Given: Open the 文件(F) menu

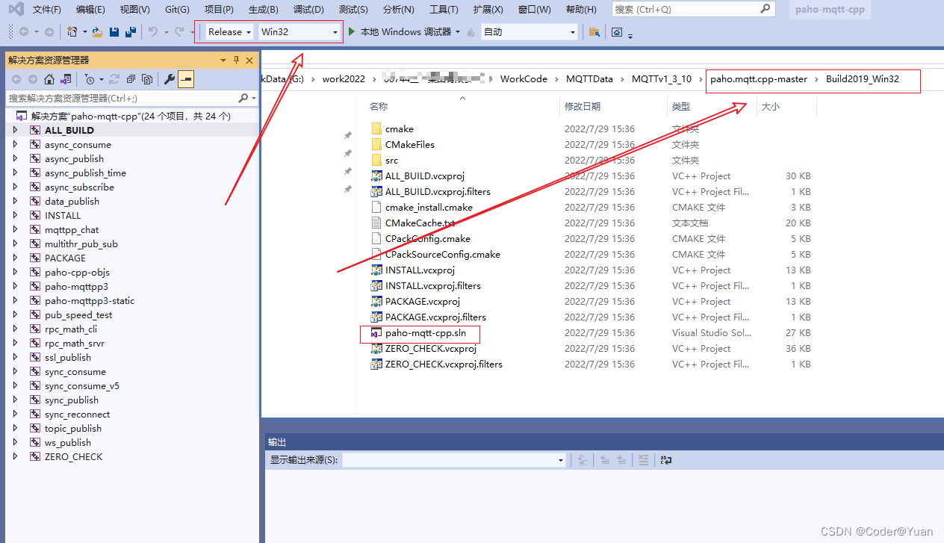Looking at the screenshot, I should click(47, 10).
